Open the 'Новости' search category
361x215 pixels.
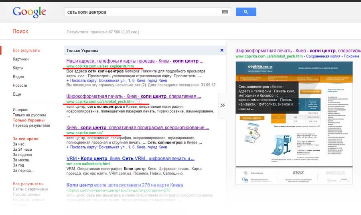[20, 85]
